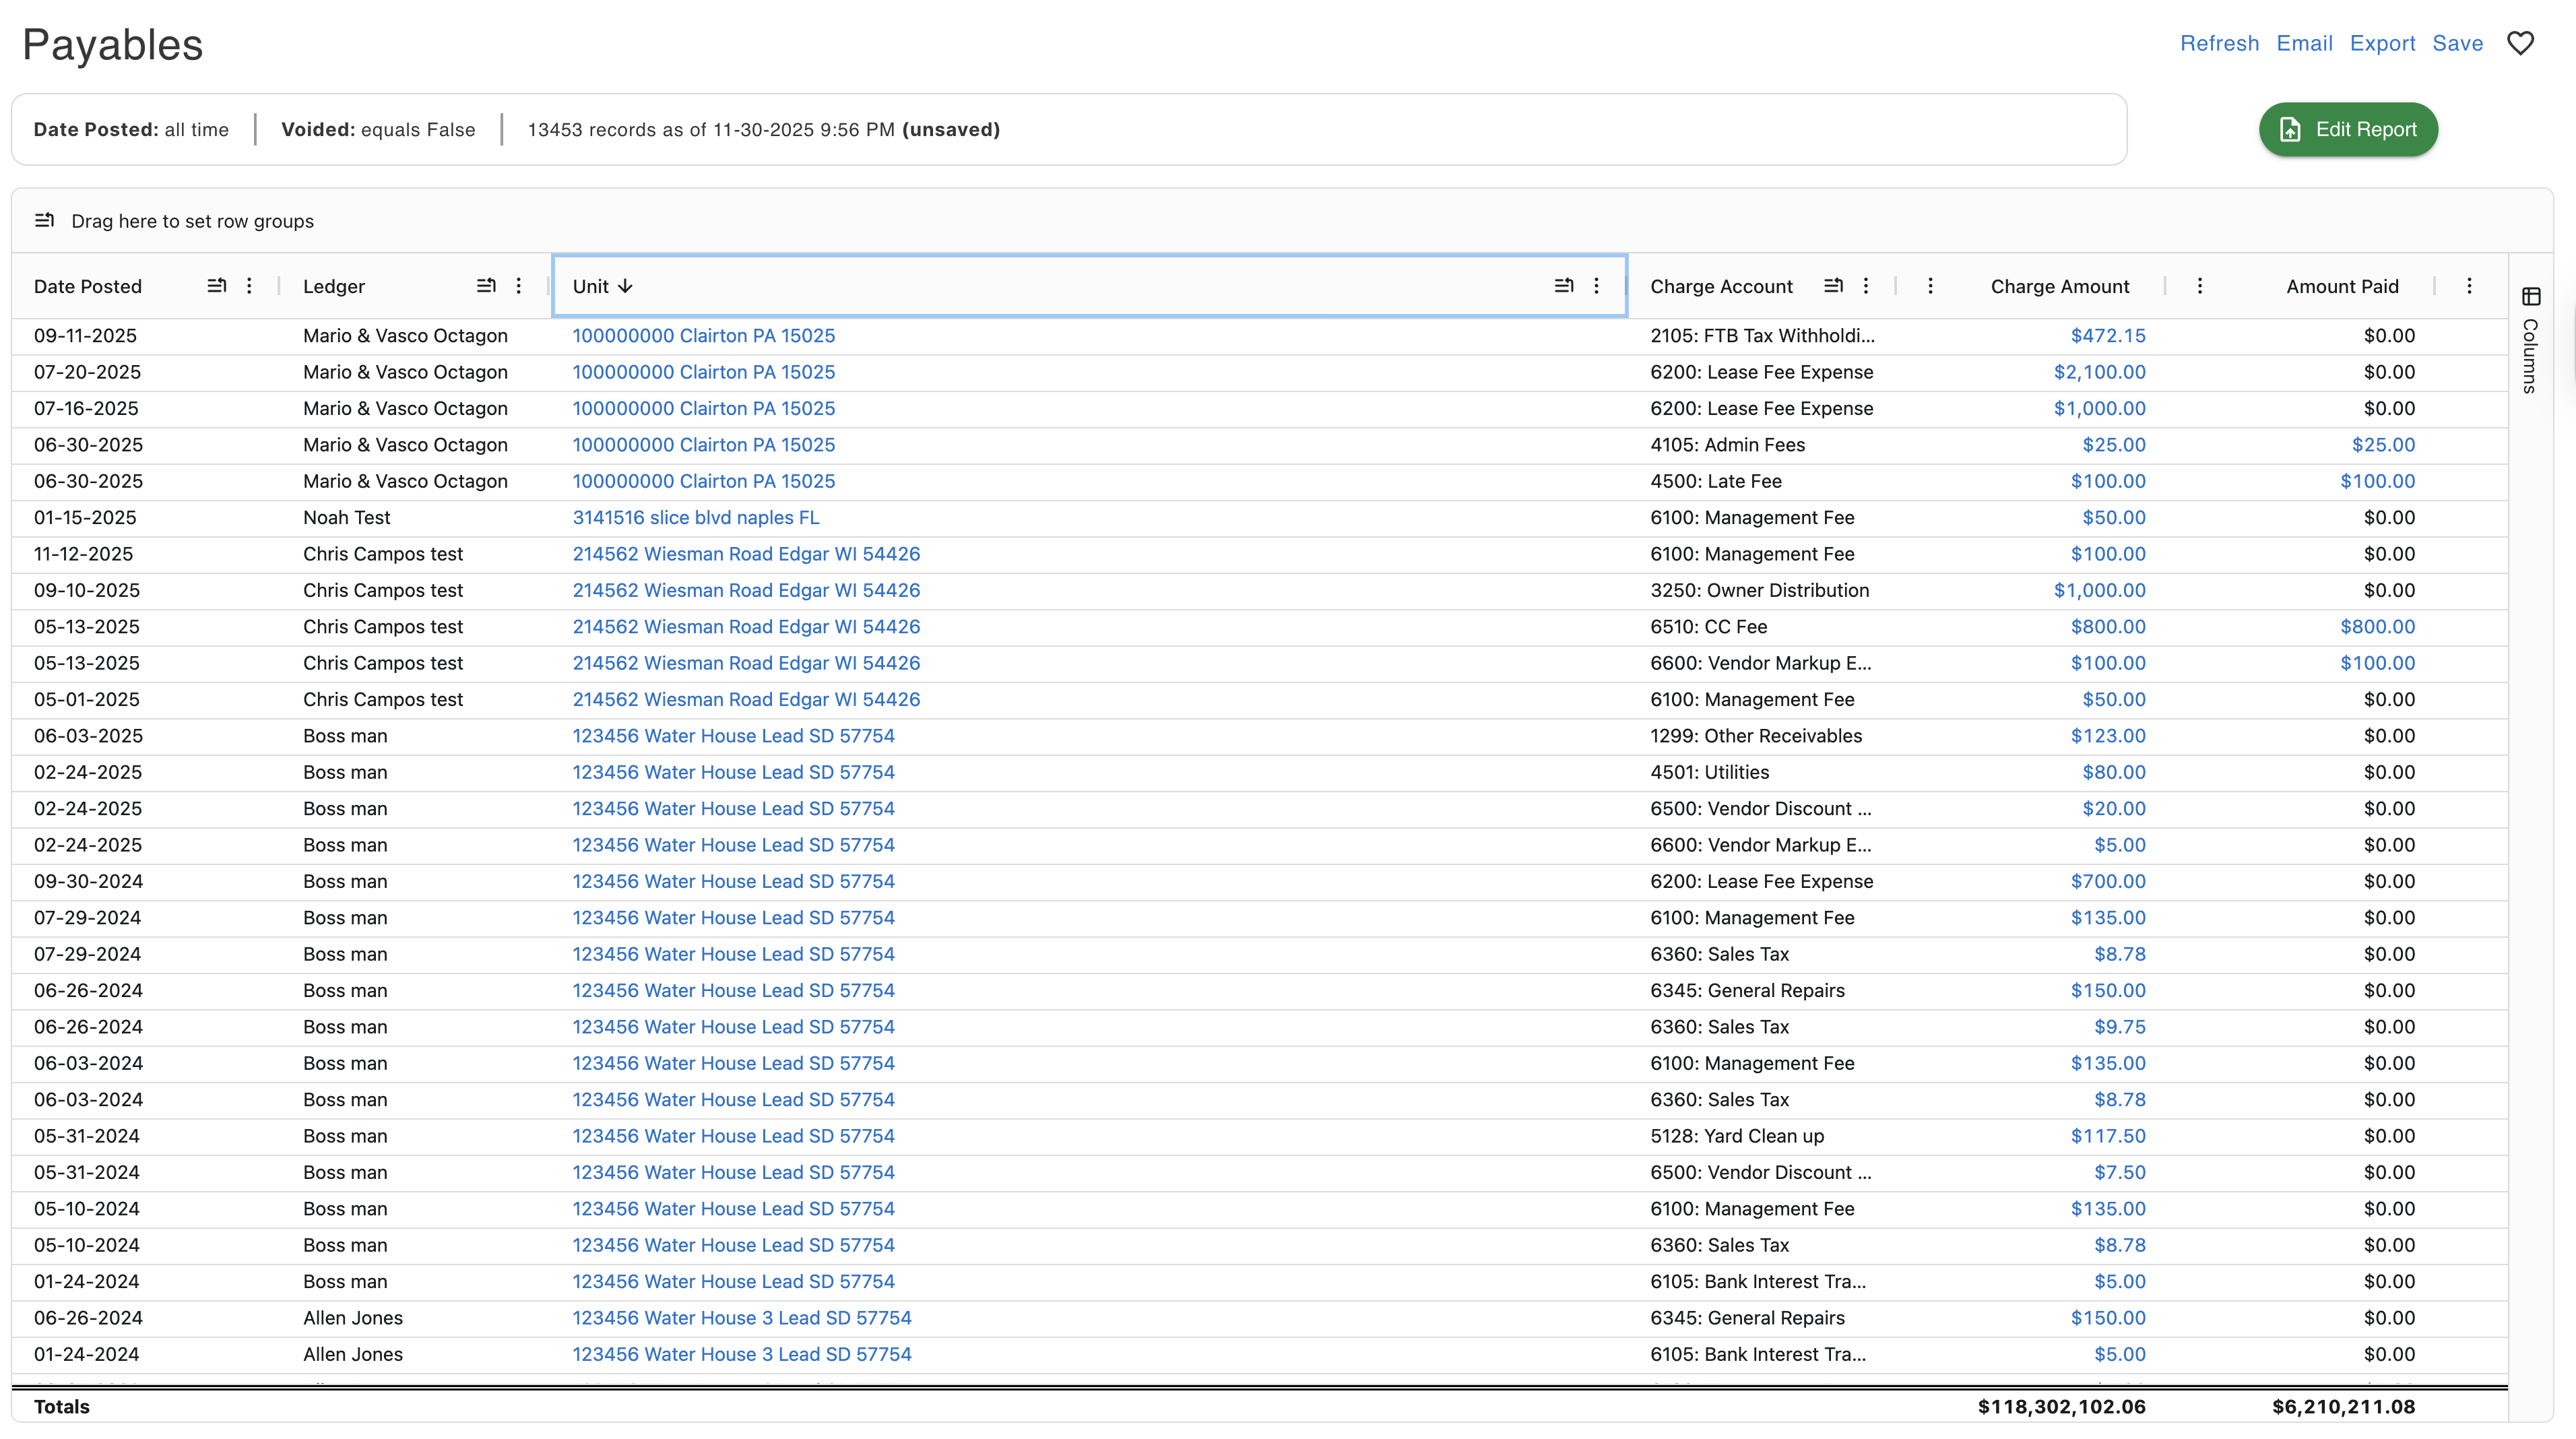2576x1439 pixels.
Task: Open Ledger column three-dot menu
Action: 518,286
